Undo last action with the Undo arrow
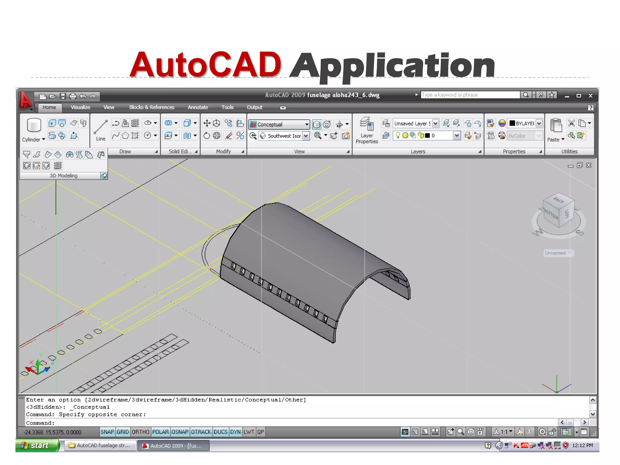Image resolution: width=620 pixels, height=465 pixels. [83, 96]
